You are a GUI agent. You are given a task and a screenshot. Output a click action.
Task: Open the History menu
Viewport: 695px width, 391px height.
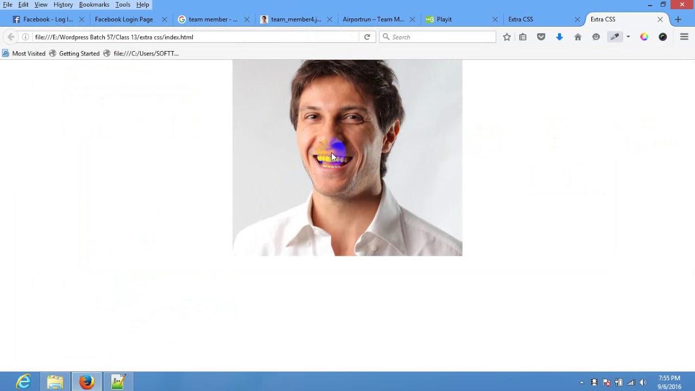click(x=63, y=4)
